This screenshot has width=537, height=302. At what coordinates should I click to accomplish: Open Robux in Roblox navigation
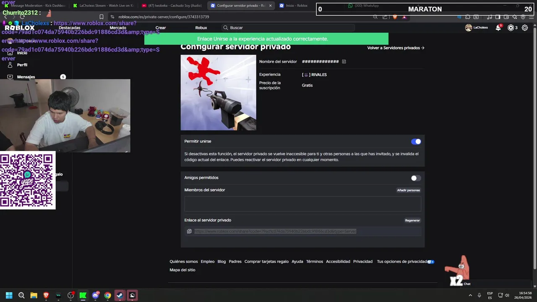click(201, 28)
